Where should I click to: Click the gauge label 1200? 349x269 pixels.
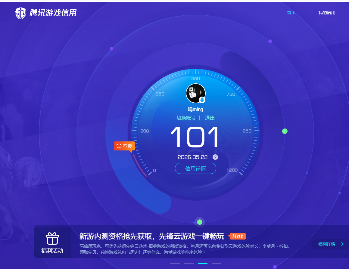pos(232,170)
